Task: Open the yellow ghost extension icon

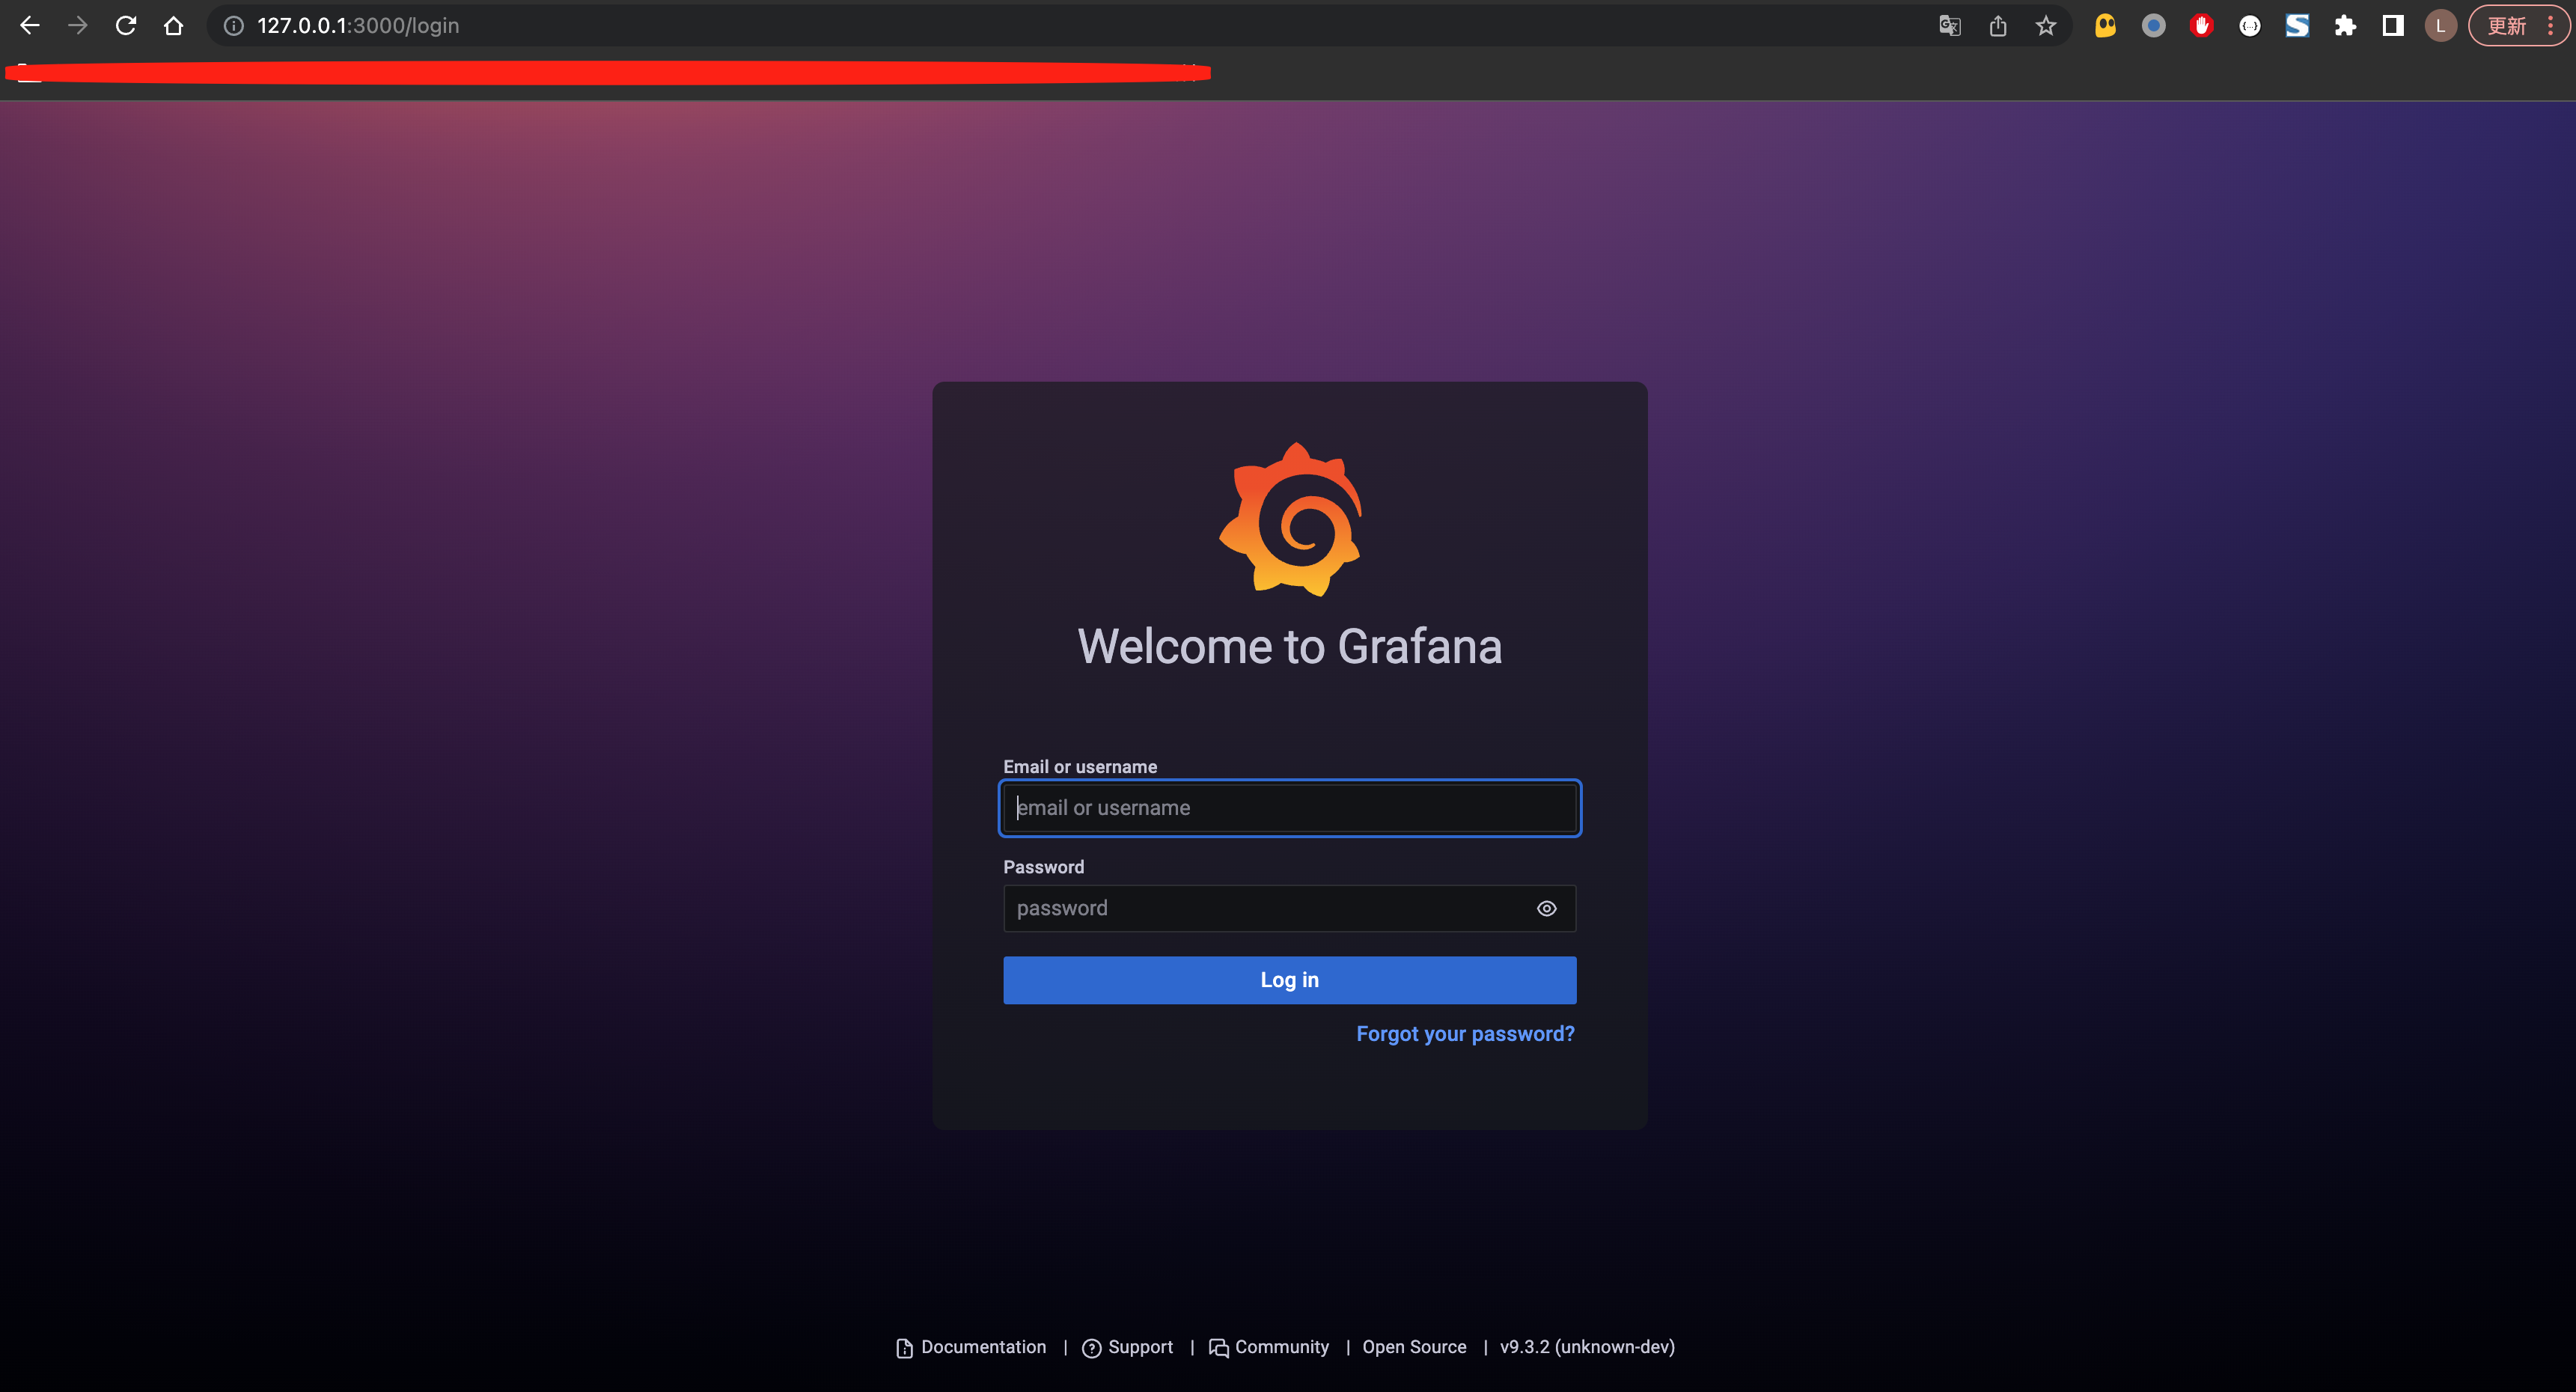Action: coord(2106,26)
